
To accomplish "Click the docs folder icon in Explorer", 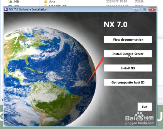I will (46, 1).
